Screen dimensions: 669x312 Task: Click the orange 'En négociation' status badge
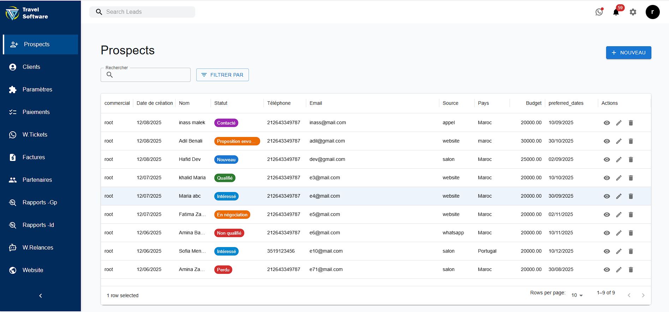tap(232, 215)
